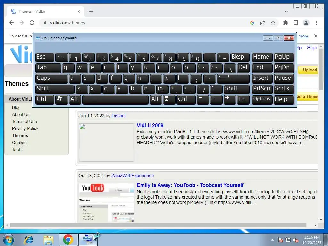The width and height of the screenshot is (328, 246).
Task: Open Privacy Policy in sidebar
Action: coord(25,129)
